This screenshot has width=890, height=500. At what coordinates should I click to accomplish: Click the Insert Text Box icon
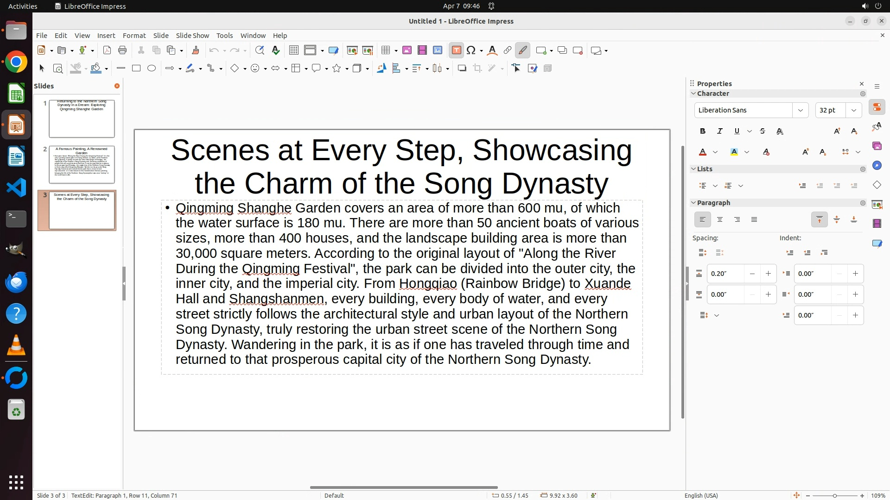[x=456, y=50]
